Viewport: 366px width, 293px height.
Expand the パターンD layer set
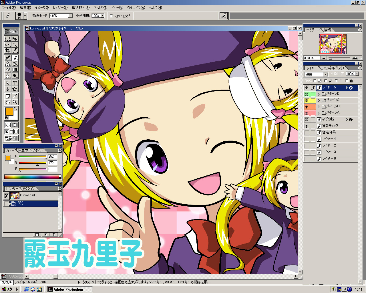(x=319, y=94)
